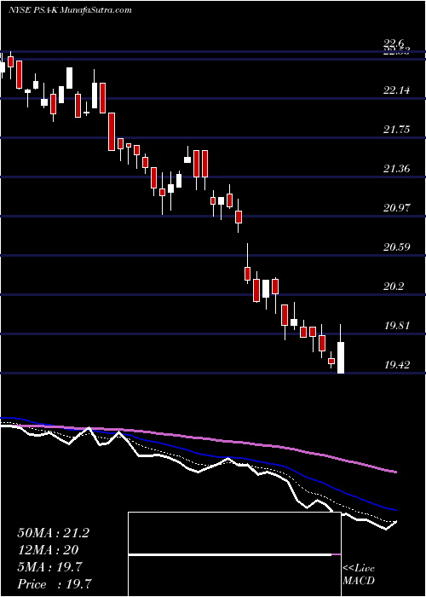Click the 50MA : 21.2 readout
Screen dimensions: 426x597
pos(53,533)
